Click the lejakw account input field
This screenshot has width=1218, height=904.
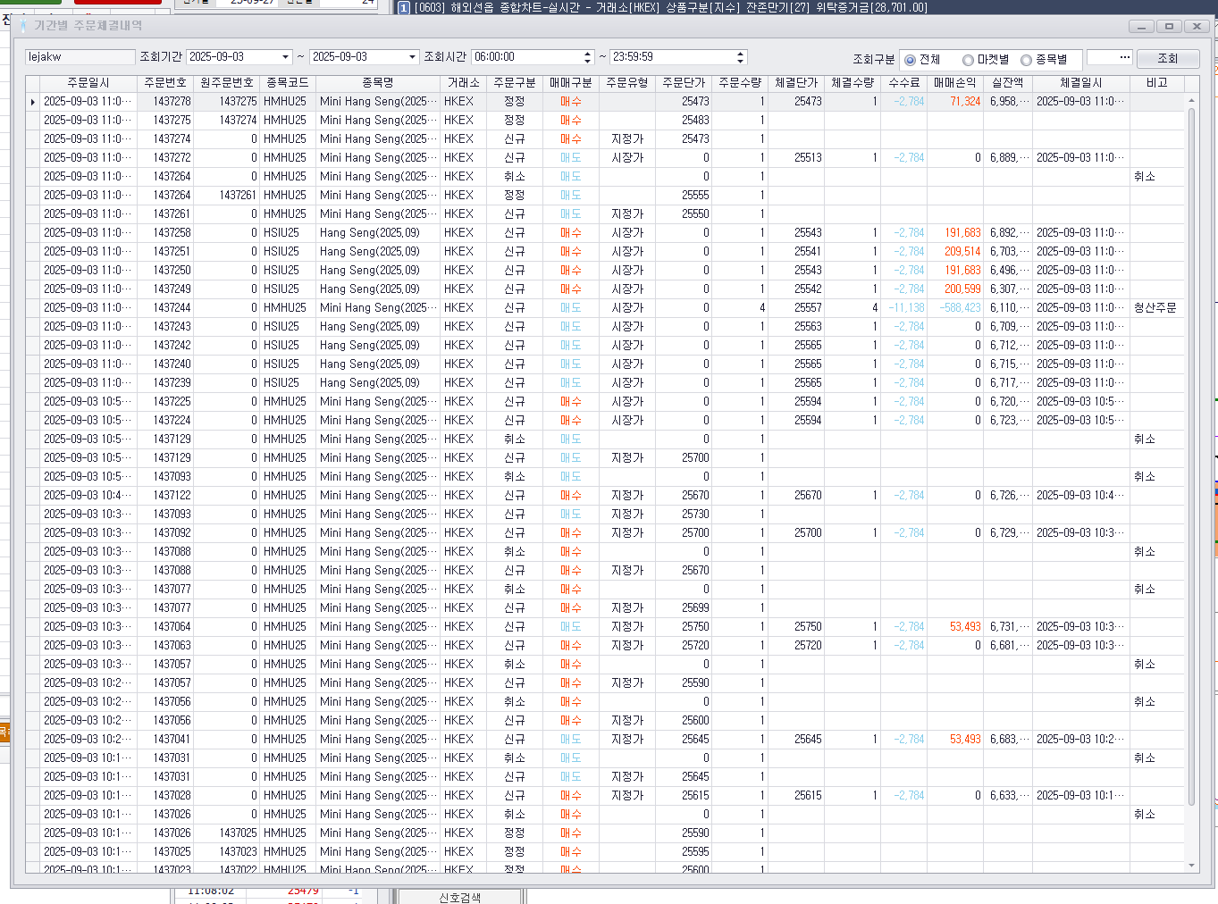point(80,57)
